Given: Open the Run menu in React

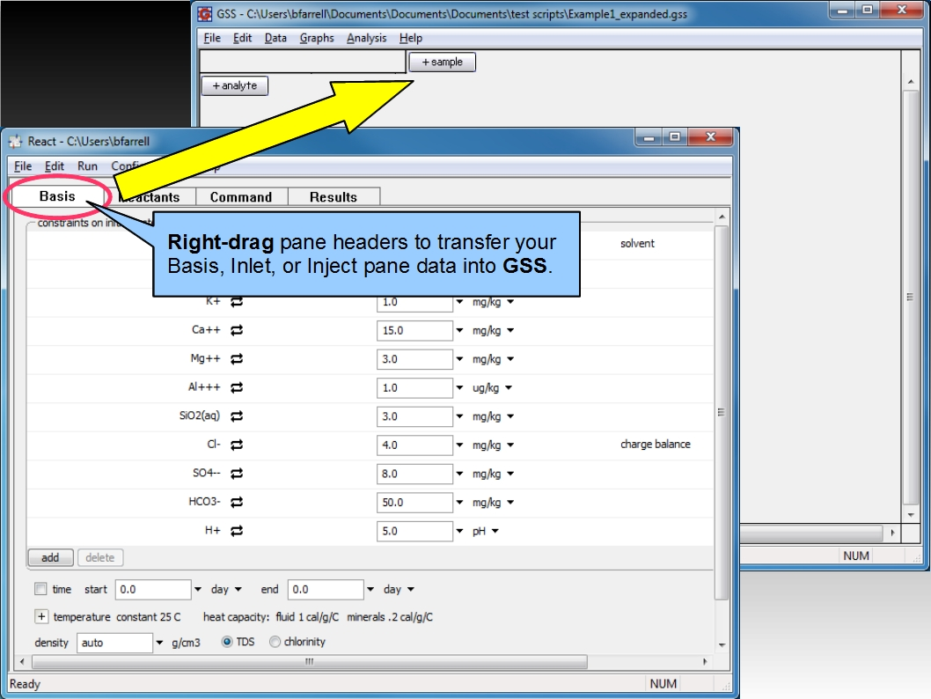Looking at the screenshot, I should pos(87,166).
